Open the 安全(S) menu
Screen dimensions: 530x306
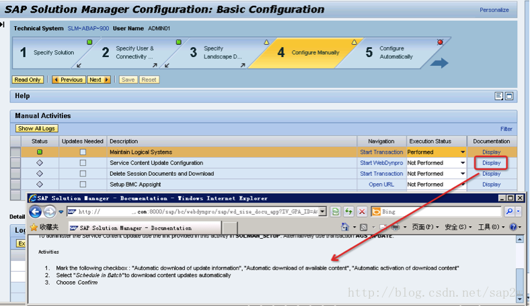[457, 227]
